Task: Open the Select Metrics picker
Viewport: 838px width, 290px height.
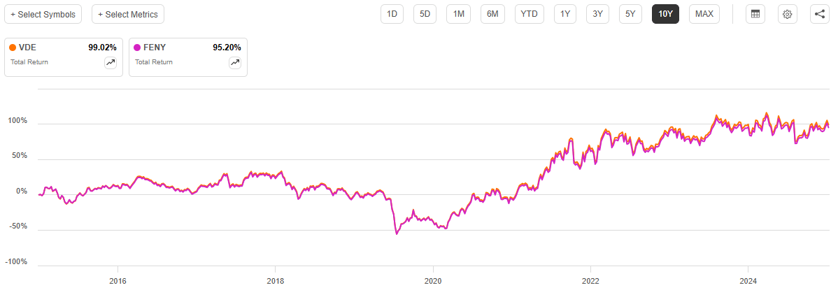Action: coord(128,14)
